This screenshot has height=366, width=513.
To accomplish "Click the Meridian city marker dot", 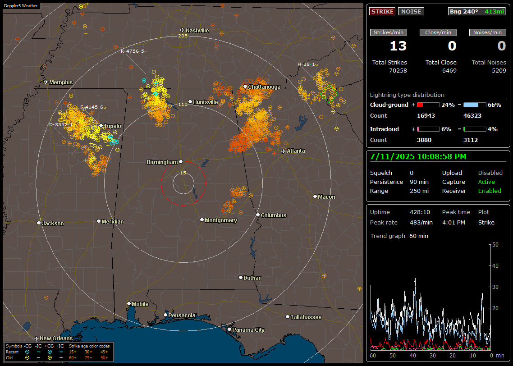I will (98, 221).
